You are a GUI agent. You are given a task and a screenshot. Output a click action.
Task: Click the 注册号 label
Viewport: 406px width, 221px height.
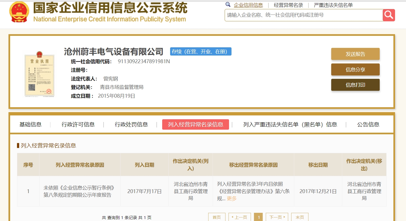79,70
